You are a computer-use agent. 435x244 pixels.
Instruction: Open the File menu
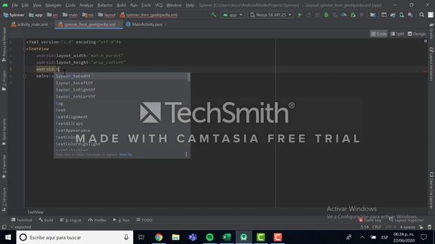(15, 5)
